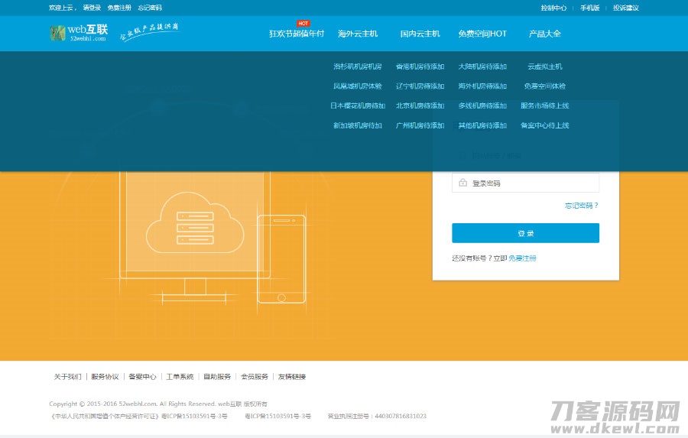688x438 pixels.
Task: Click the web互联 logo
Action: pyautogui.click(x=78, y=33)
